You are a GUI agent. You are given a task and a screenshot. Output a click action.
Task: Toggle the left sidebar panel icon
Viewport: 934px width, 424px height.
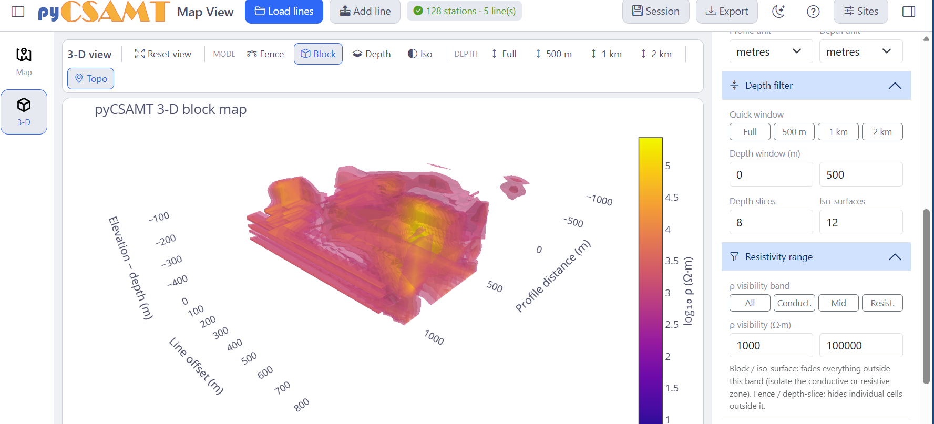(x=18, y=11)
